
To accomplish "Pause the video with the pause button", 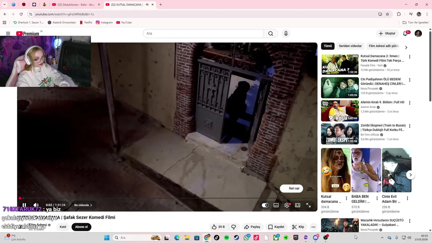I will [x=24, y=205].
